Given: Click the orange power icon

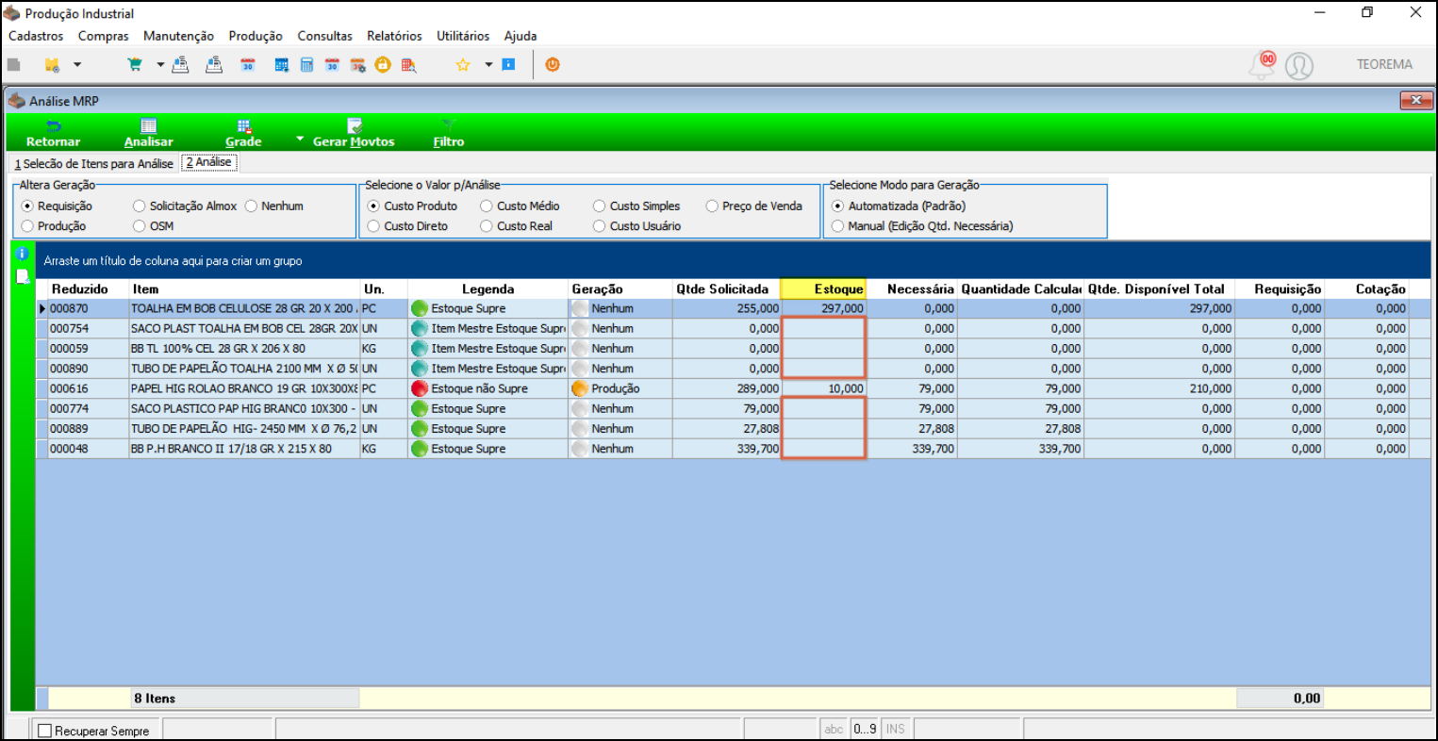Looking at the screenshot, I should (553, 65).
